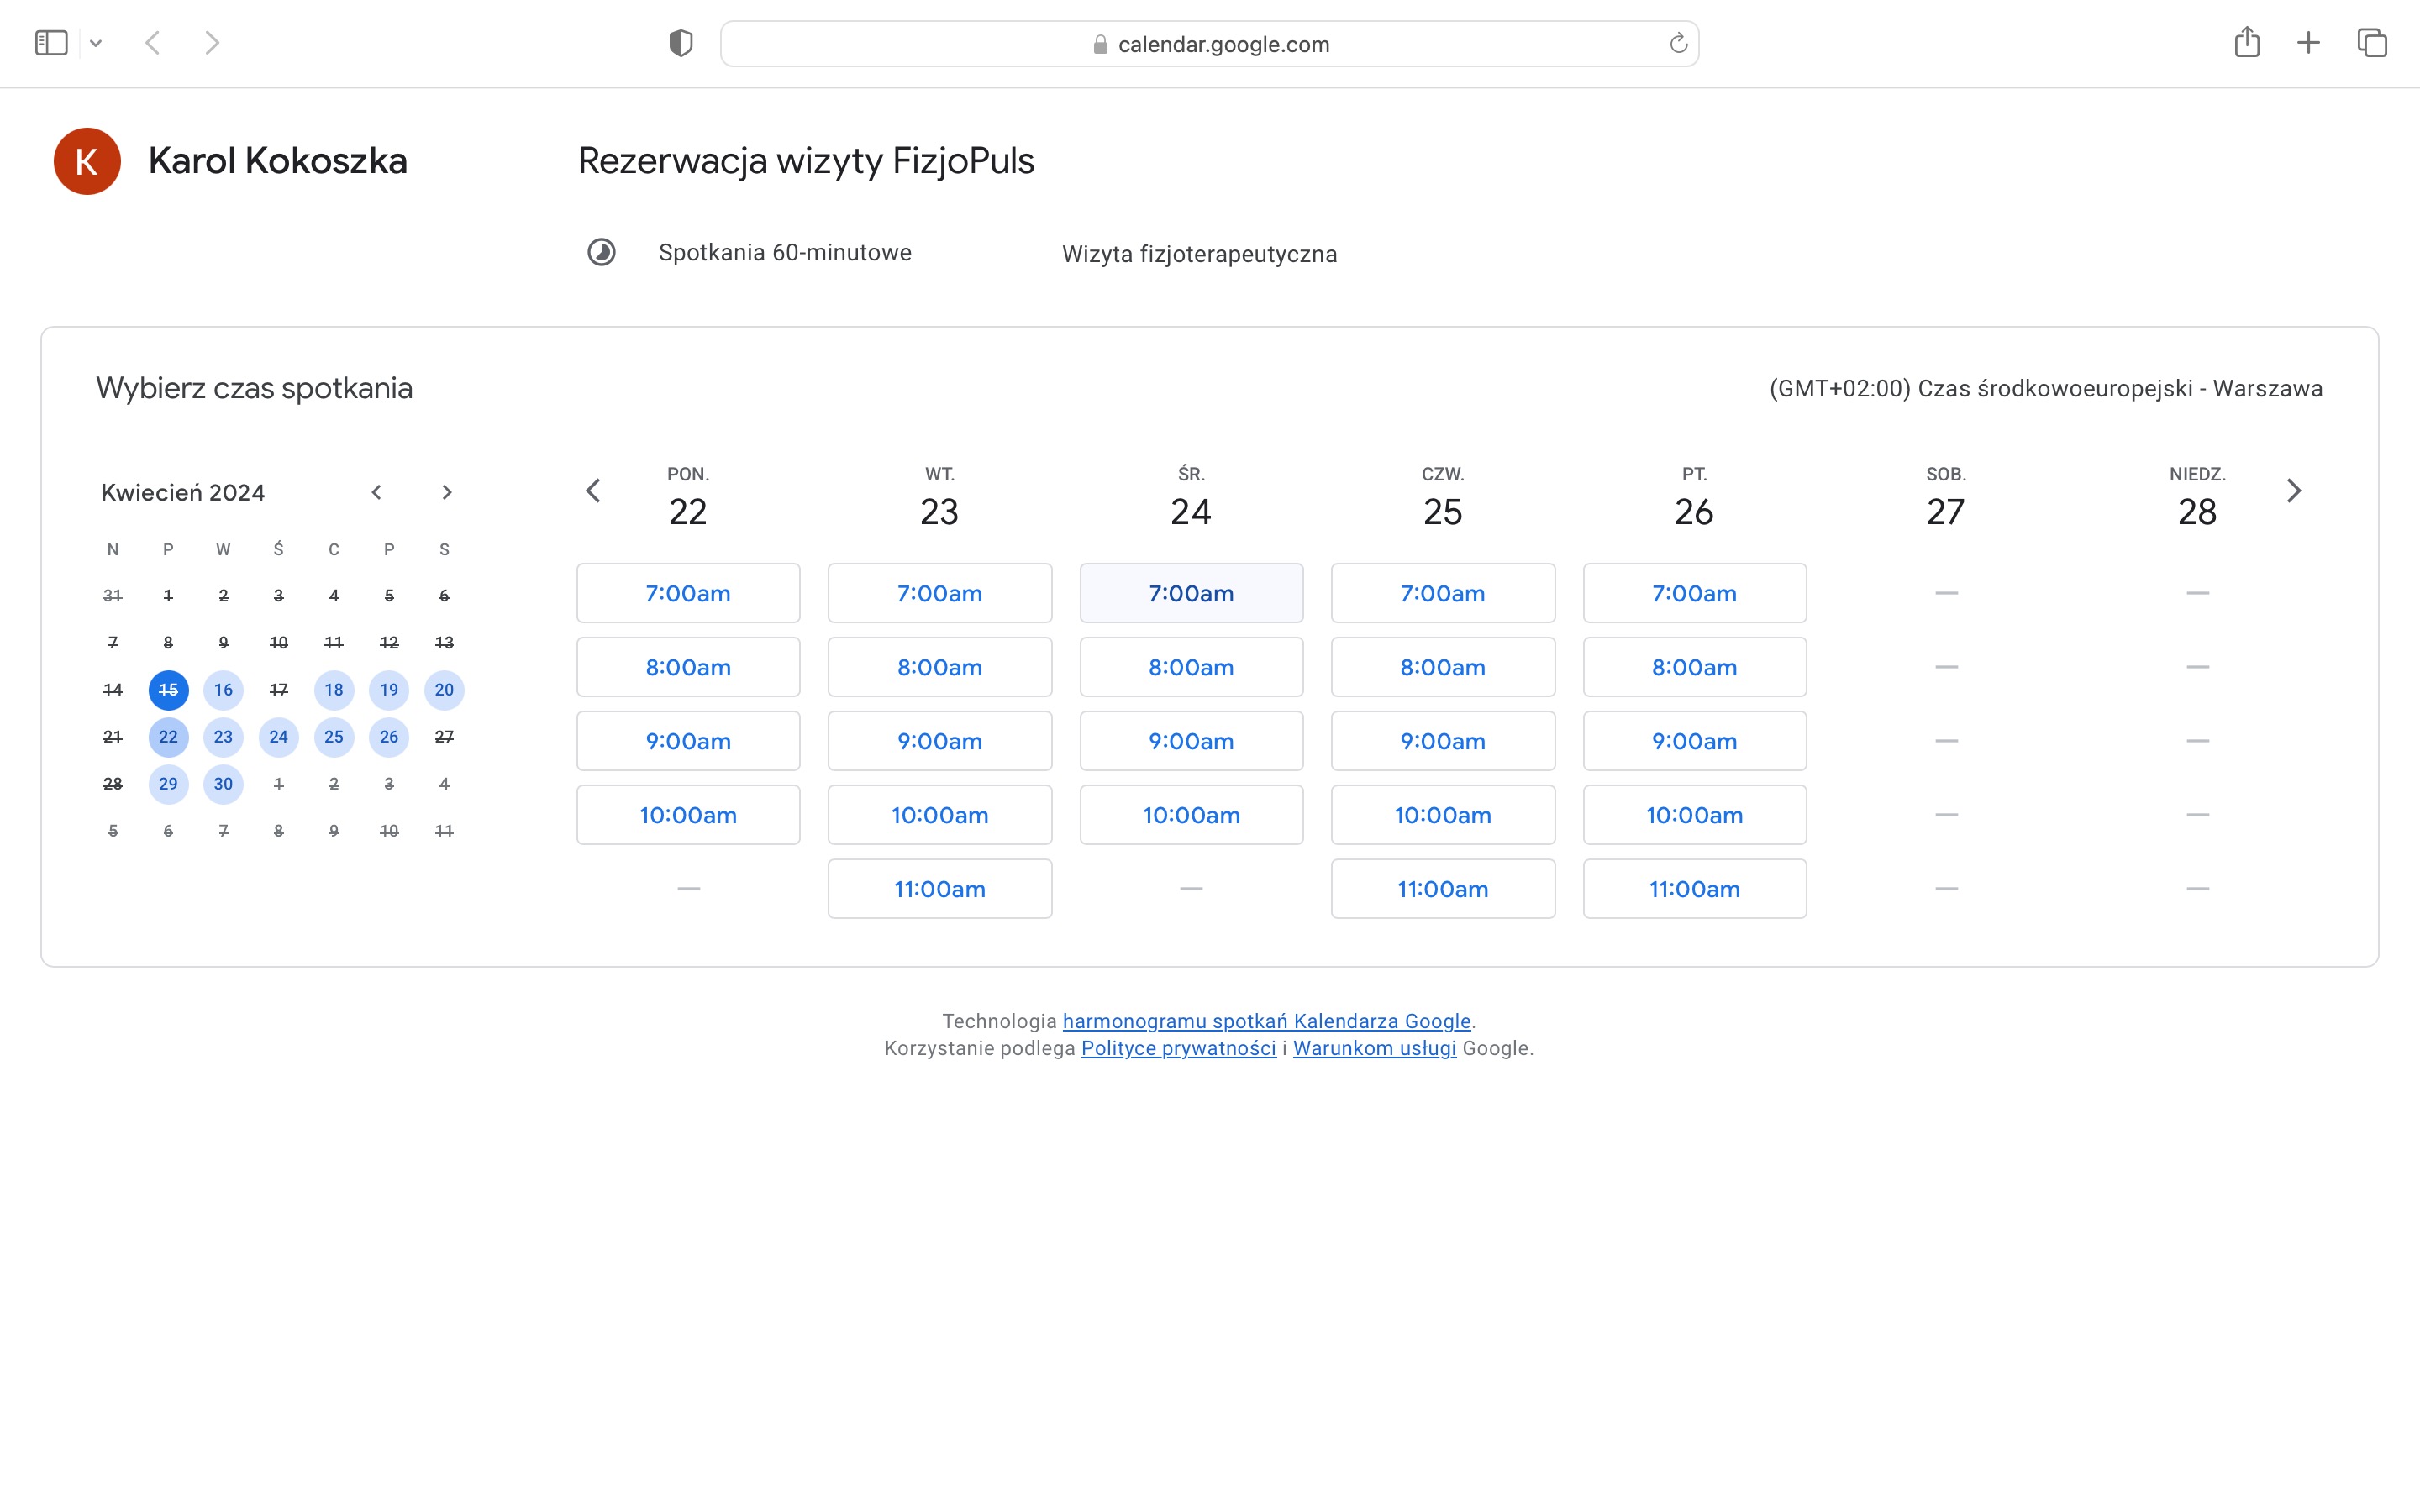Viewport: 2420px width, 1512px height.
Task: Click the Wizyta fizjoterapeutyczna description text
Action: click(x=1199, y=254)
